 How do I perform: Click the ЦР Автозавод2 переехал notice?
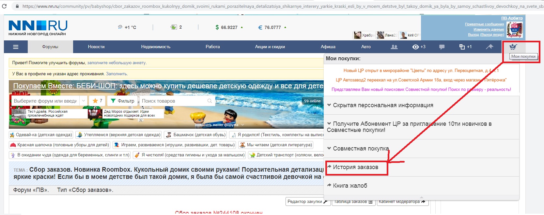click(x=421, y=80)
